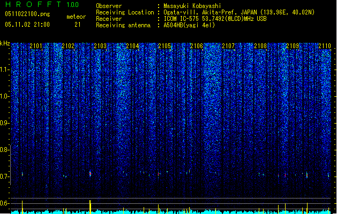Click the 2103 time marker
The width and height of the screenshot is (337, 214).
point(100,45)
